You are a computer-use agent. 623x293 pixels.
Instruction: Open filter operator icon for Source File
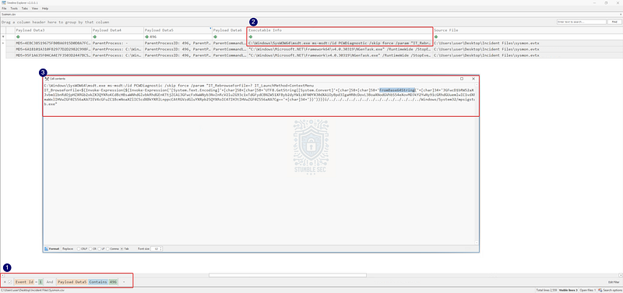pyautogui.click(x=436, y=37)
